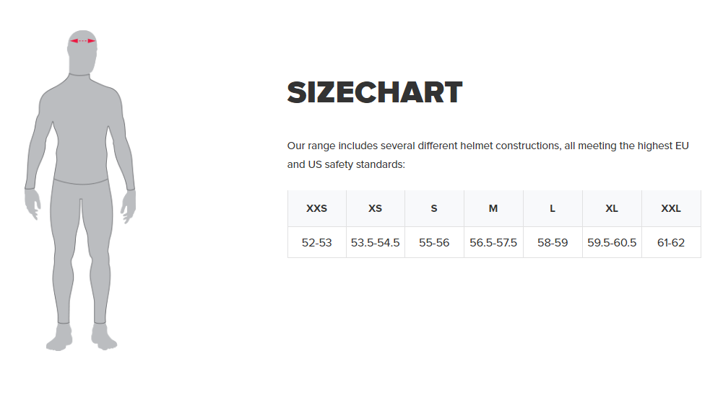
Task: Click the 61-62 measurement cell
Action: [x=671, y=243]
